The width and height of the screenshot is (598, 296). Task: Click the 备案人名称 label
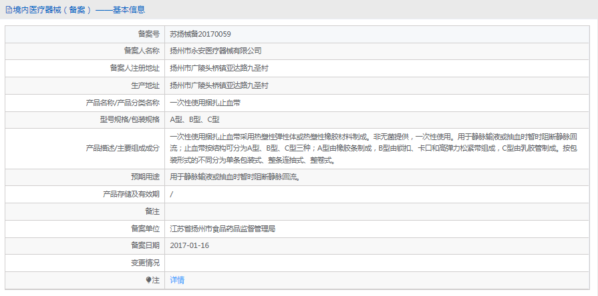142,51
